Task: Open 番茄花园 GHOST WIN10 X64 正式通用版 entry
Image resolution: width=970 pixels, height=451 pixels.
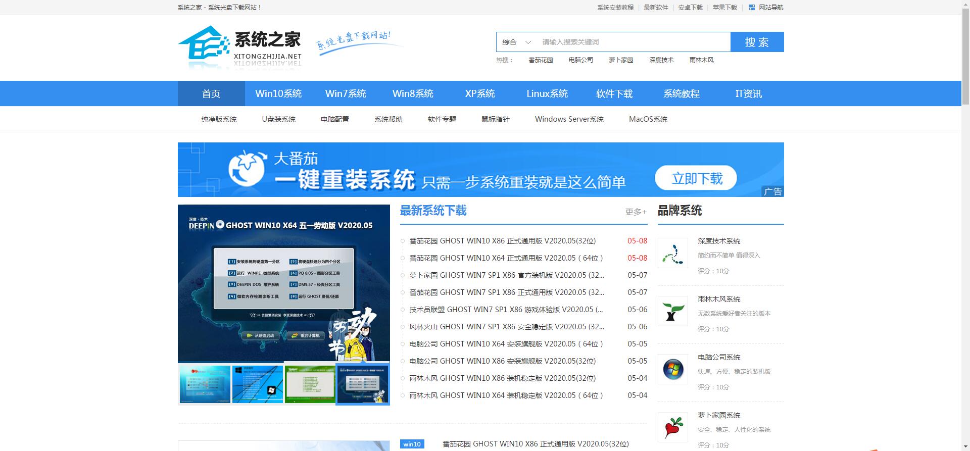Action: [x=507, y=258]
